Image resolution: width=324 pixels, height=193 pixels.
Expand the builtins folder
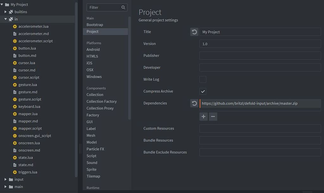pyautogui.click(x=6, y=12)
